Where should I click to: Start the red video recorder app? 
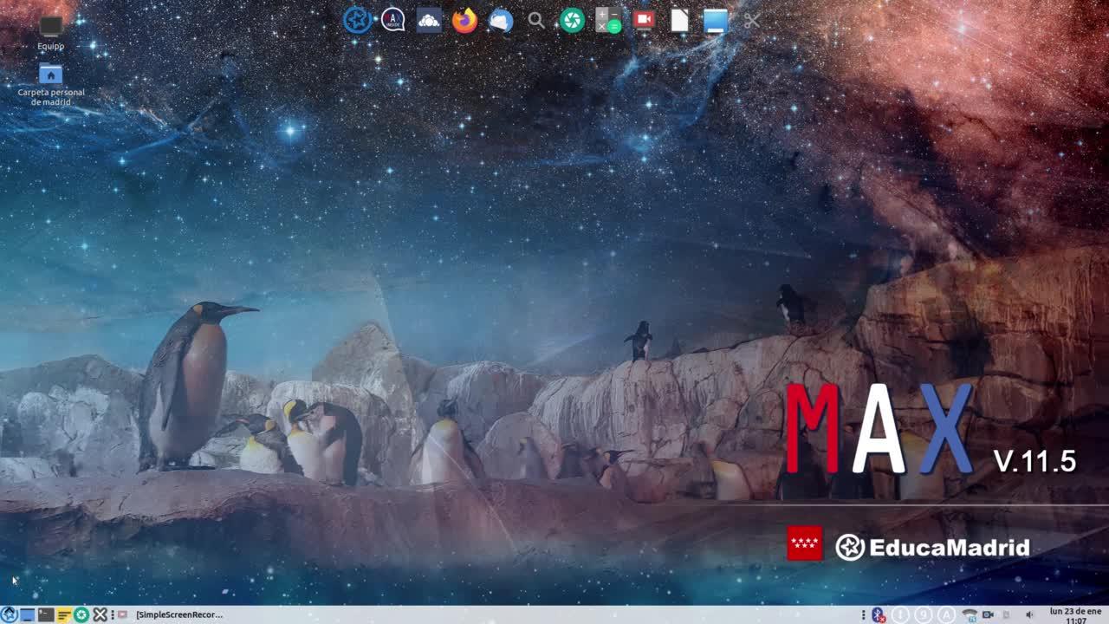(x=644, y=20)
